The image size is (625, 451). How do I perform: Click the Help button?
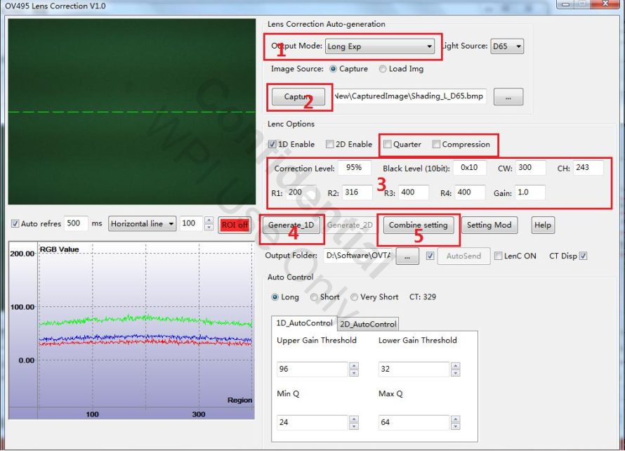click(542, 225)
